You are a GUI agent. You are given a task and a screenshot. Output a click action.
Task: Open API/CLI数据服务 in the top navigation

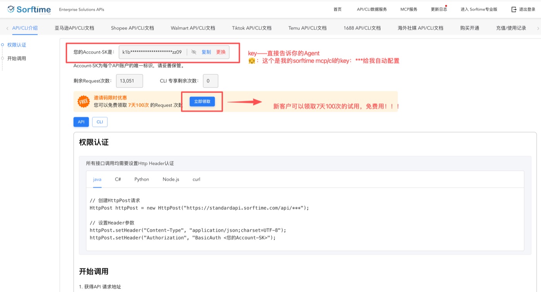pyautogui.click(x=372, y=9)
